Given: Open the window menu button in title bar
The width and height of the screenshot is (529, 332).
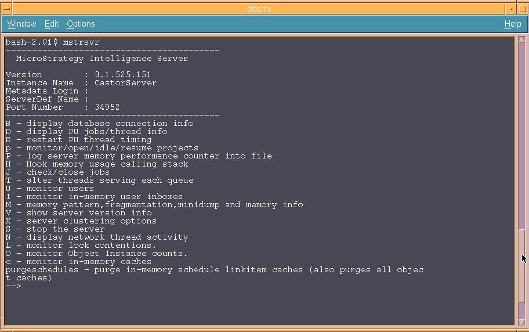Looking at the screenshot, I should click(x=7, y=9).
